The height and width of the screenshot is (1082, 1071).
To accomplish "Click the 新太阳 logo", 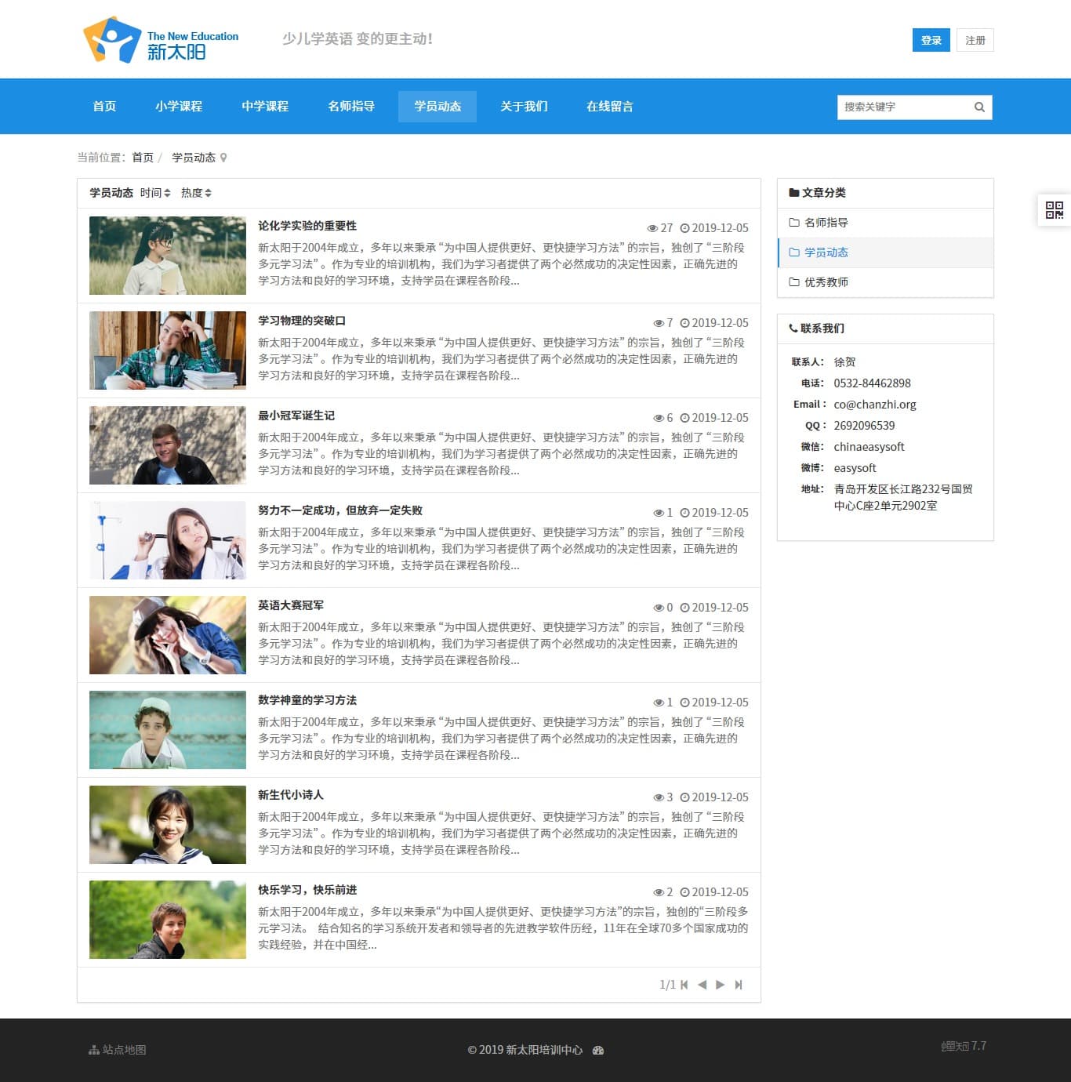I will [x=161, y=39].
